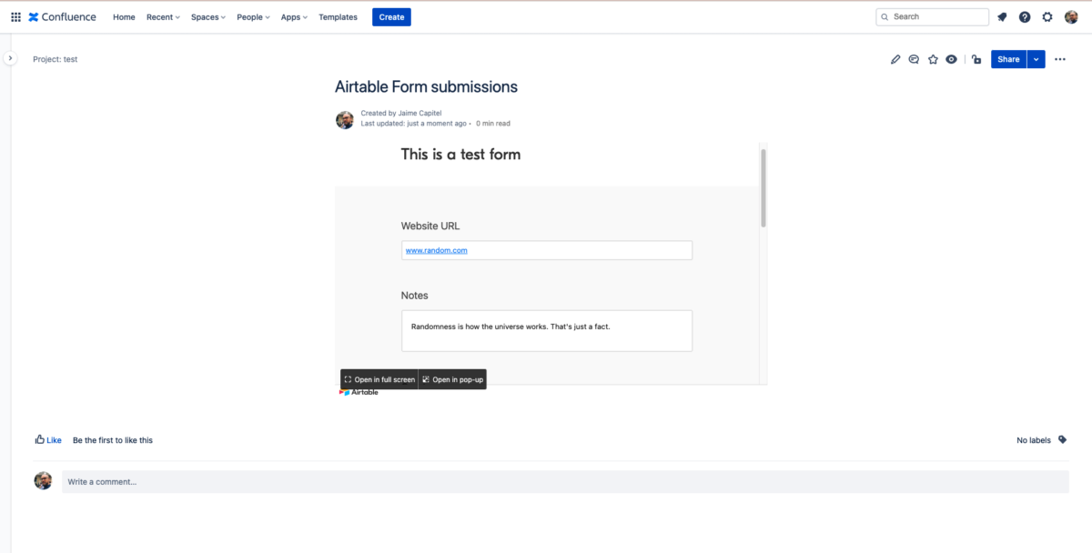Click the No labels text
This screenshot has width=1092, height=553.
coord(1034,440)
